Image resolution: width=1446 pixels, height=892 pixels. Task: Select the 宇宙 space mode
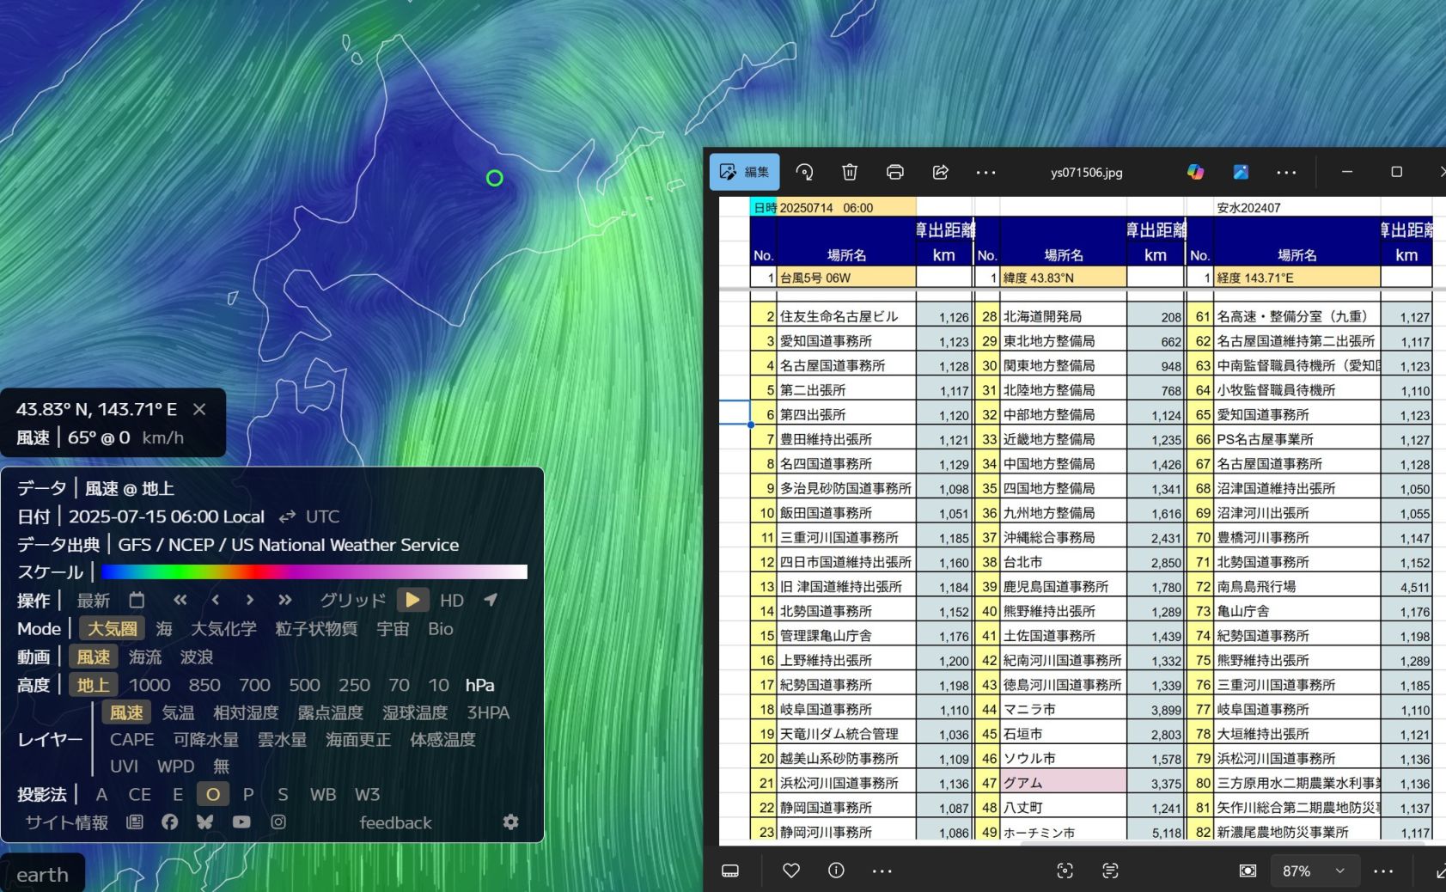[x=393, y=628]
